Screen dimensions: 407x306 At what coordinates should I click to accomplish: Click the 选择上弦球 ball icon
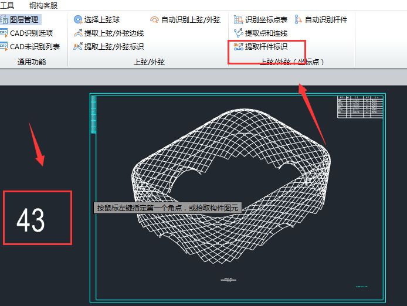78,19
